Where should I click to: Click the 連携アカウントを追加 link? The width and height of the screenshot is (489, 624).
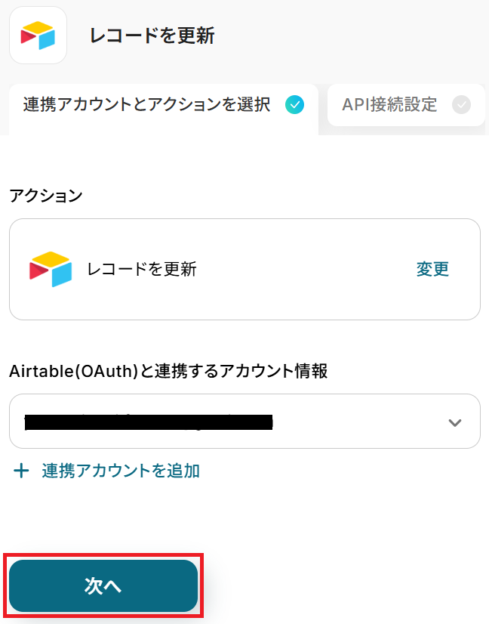coord(121,471)
